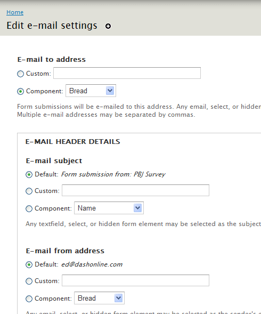Expand the Name component dropdown
Viewport: 261px width, 314px height.
109,208
